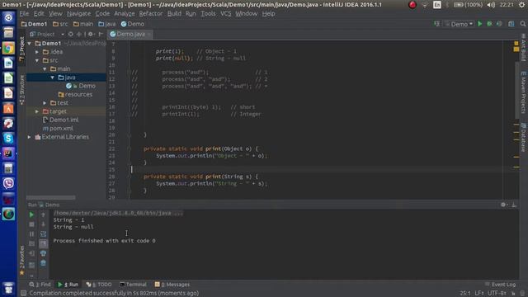The width and height of the screenshot is (528, 297).
Task: Rerun Demo in the Run panel
Action: pyautogui.click(x=31, y=214)
